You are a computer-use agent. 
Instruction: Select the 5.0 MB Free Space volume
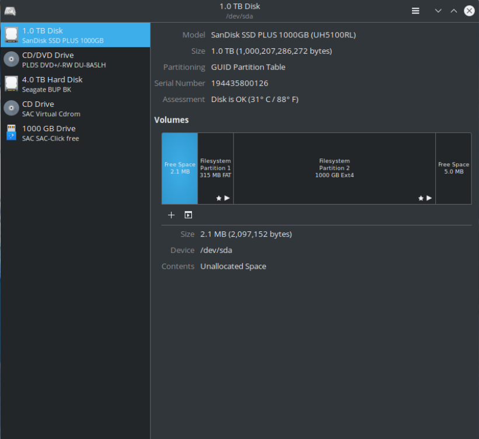click(x=454, y=168)
